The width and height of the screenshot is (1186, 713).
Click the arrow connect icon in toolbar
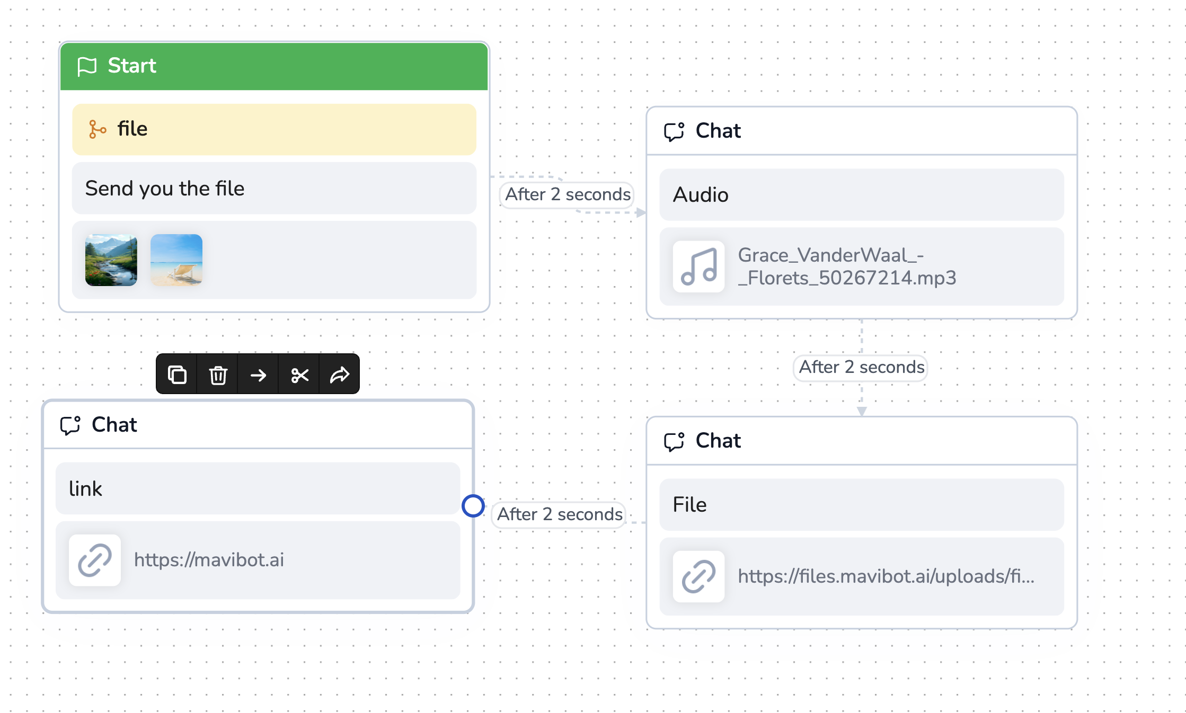[259, 375]
